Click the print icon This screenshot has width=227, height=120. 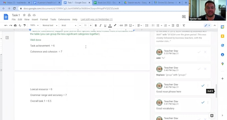click(15, 26)
